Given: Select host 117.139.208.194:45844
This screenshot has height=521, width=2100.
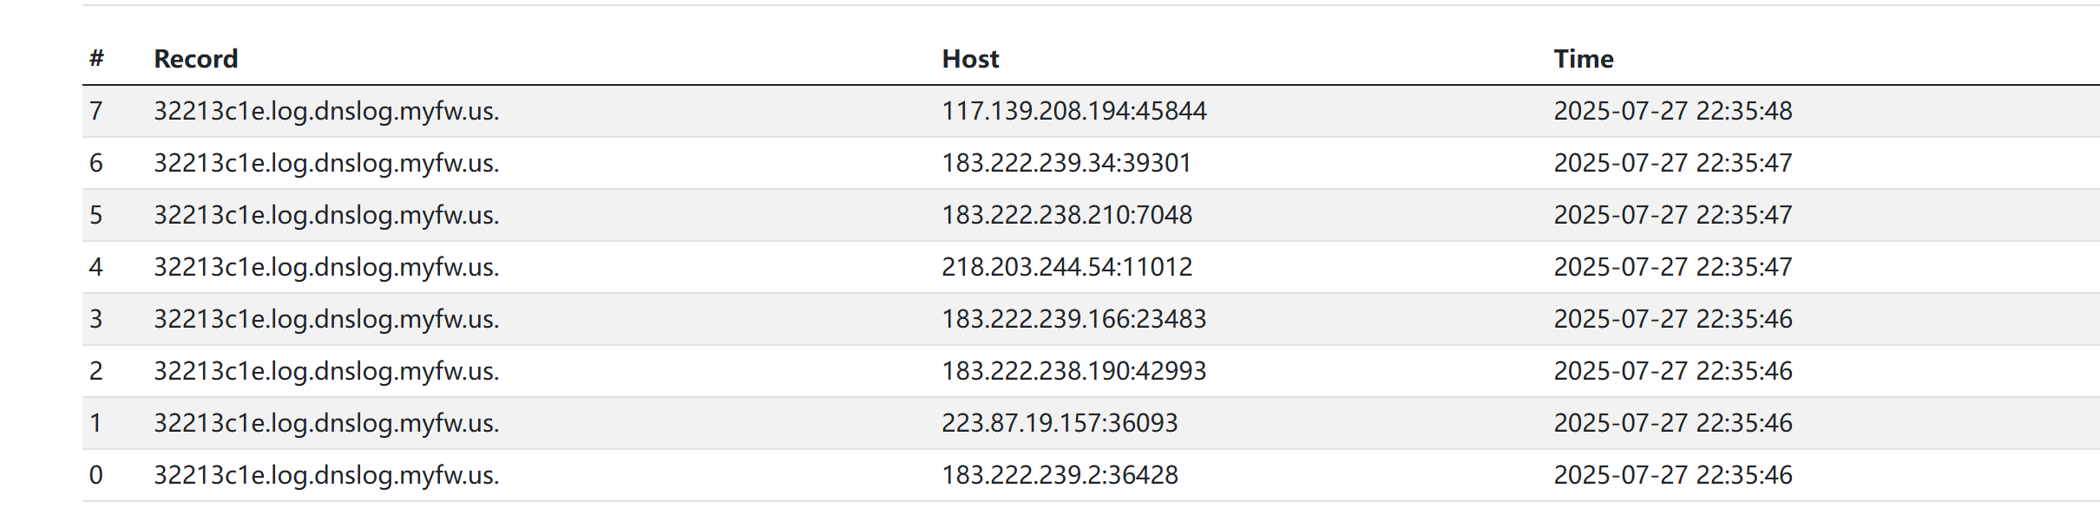Looking at the screenshot, I should [1073, 111].
